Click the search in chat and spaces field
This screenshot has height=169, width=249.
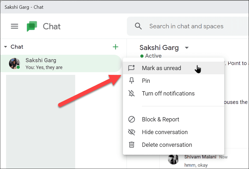pos(186,26)
